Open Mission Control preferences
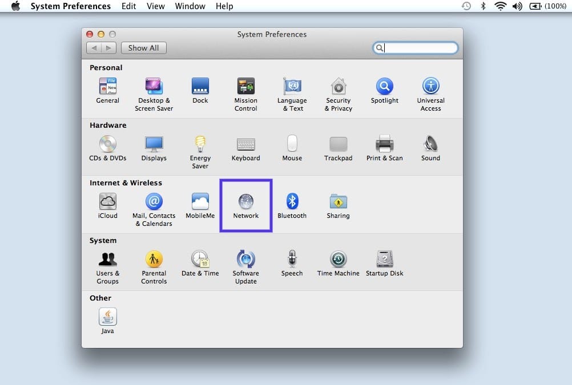This screenshot has width=572, height=385. tap(245, 87)
